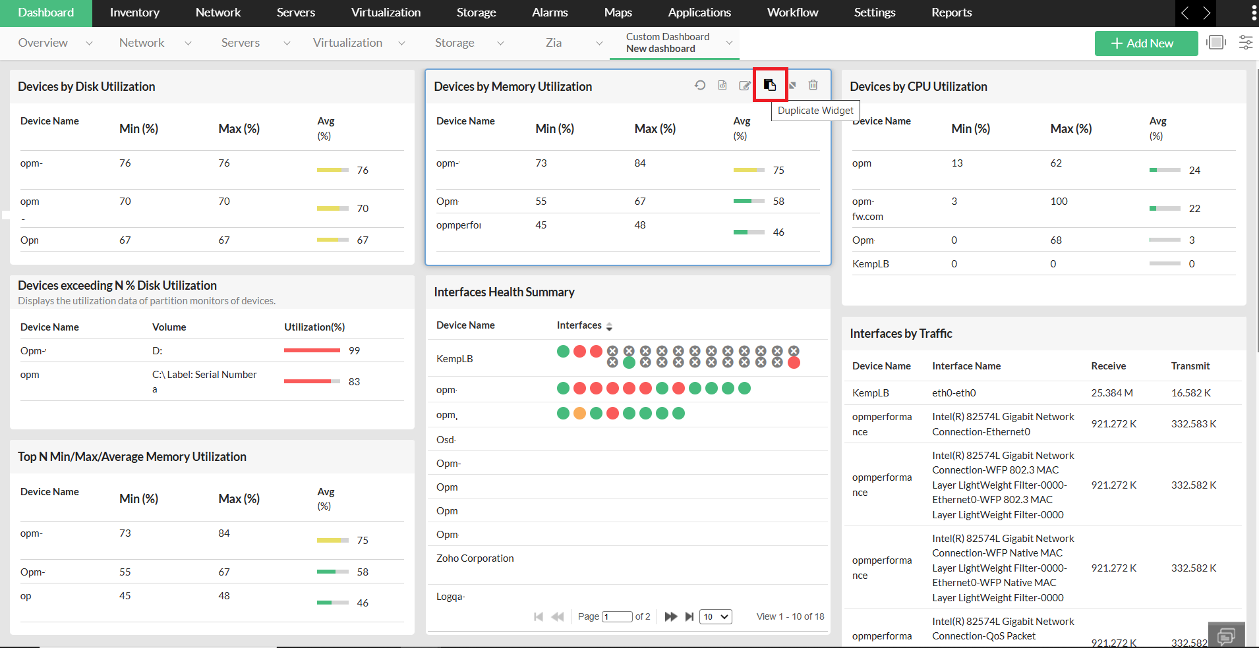Edit the Devices by Memory Utilization widget
1259x648 pixels.
tap(745, 85)
